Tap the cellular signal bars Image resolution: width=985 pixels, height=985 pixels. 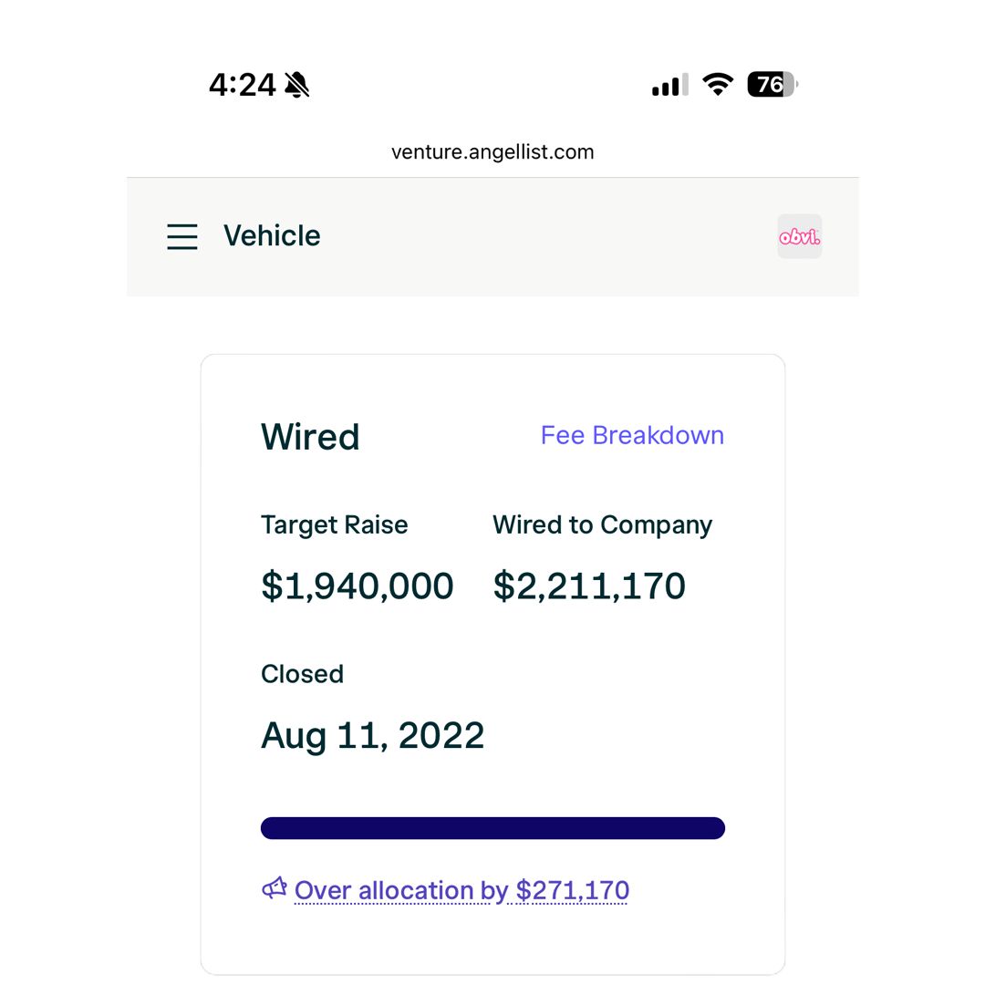670,85
